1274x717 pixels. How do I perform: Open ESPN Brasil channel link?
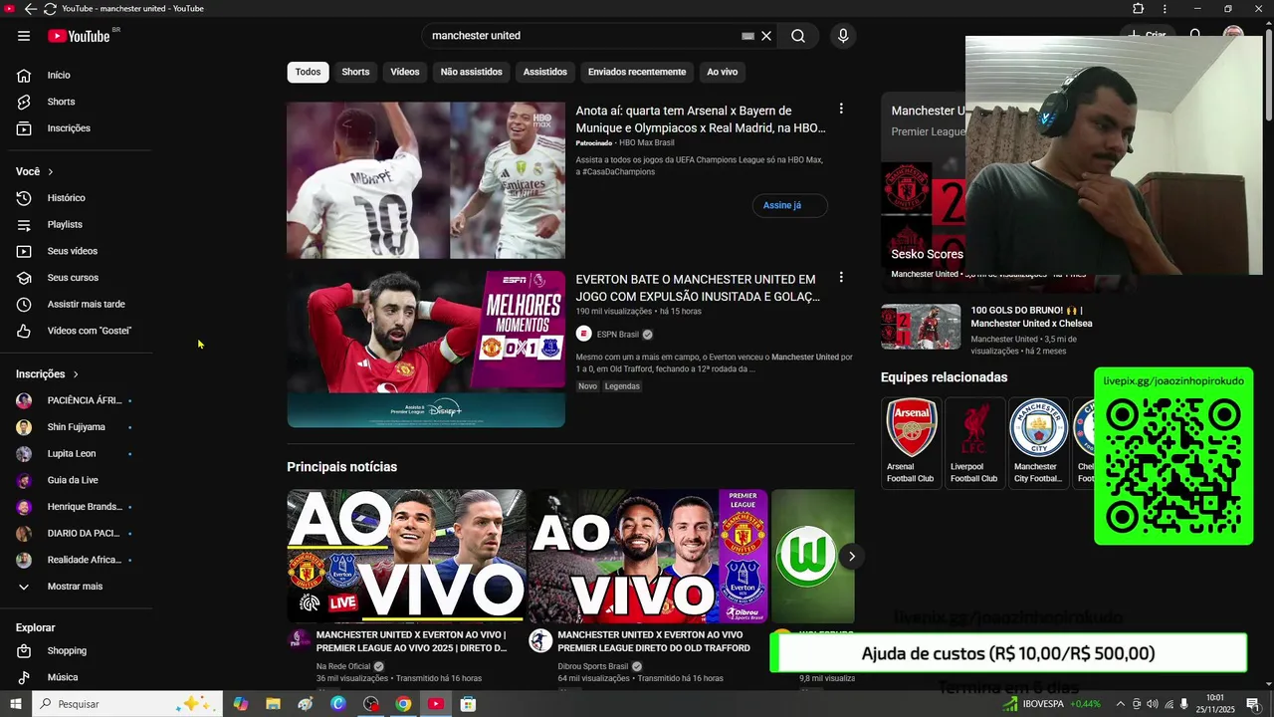tap(617, 335)
